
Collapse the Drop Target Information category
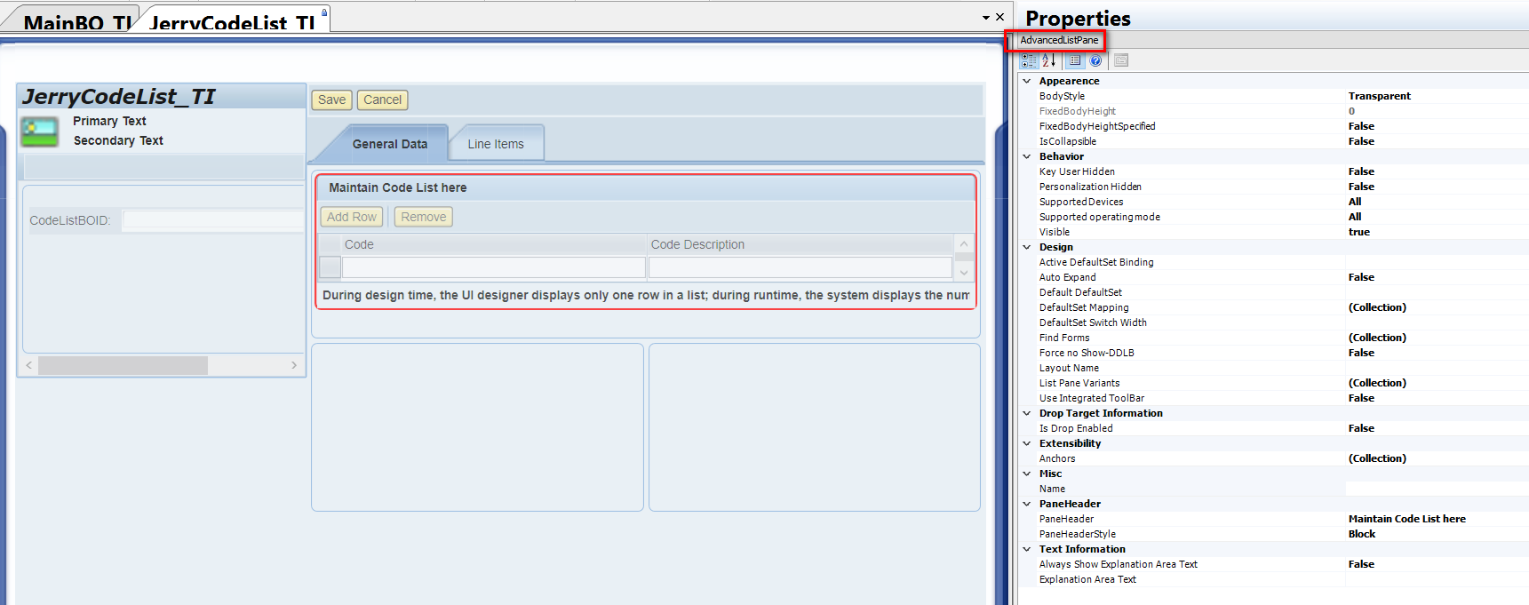pyautogui.click(x=1027, y=413)
